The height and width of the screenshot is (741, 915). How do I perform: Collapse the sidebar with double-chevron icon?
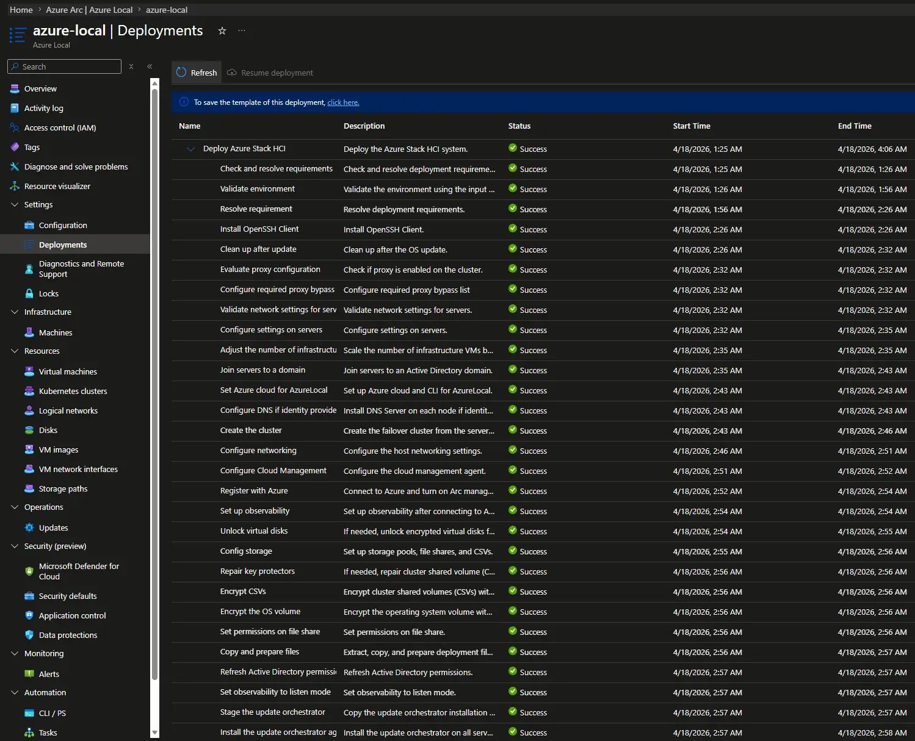coord(150,66)
